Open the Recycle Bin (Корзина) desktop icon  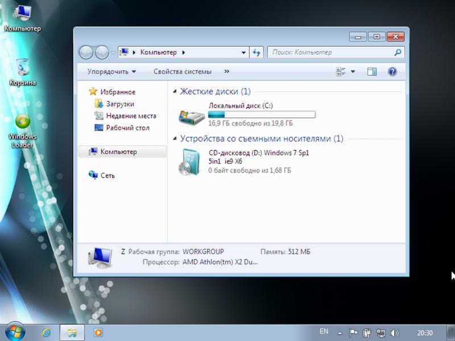(23, 67)
